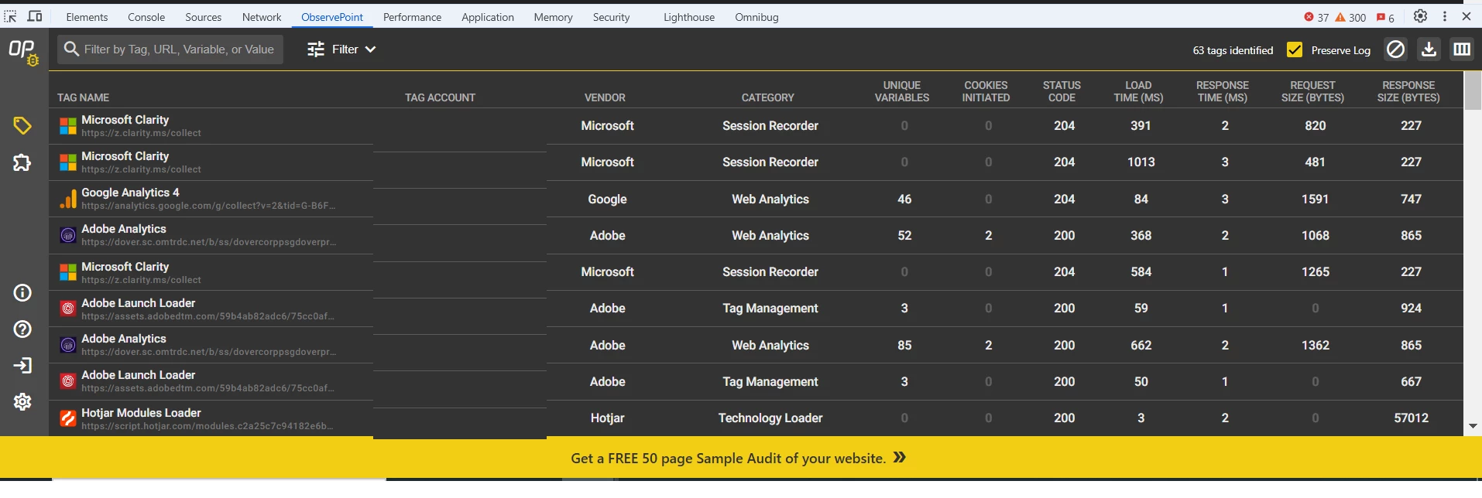The image size is (1482, 498).
Task: Sort by LOAD TIME (MS) column header
Action: [x=1138, y=91]
